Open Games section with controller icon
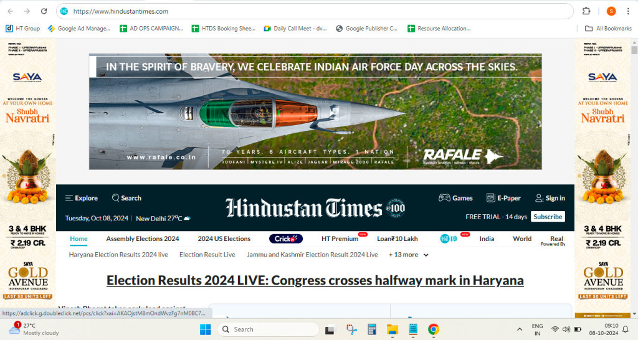Viewport: 638px width, 340px height. tap(455, 198)
